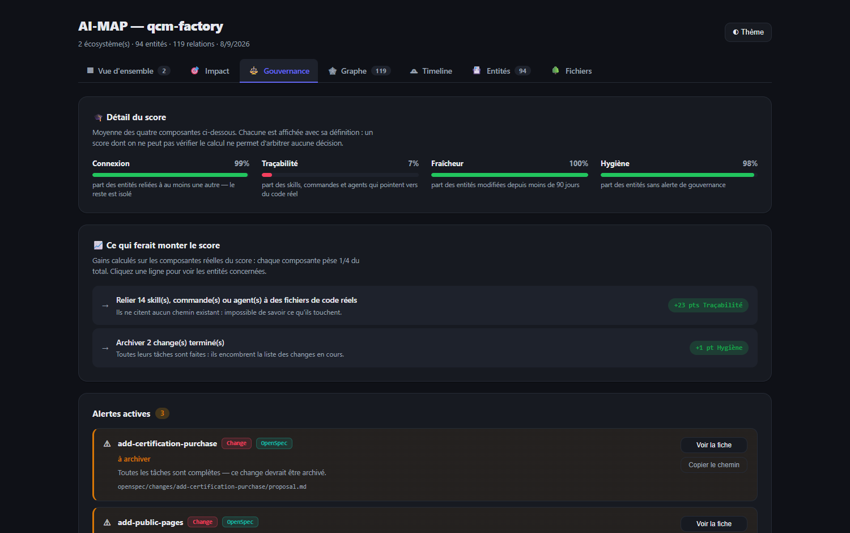
Task: Switch to the Fichiers tab
Action: click(571, 71)
